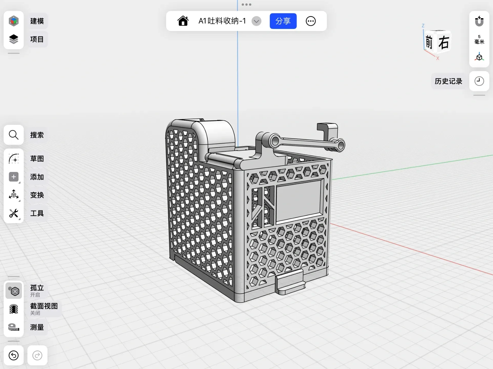Screen dimensions: 493x369
Task: Select the Transform (变换) tool icon
Action: (x=14, y=195)
